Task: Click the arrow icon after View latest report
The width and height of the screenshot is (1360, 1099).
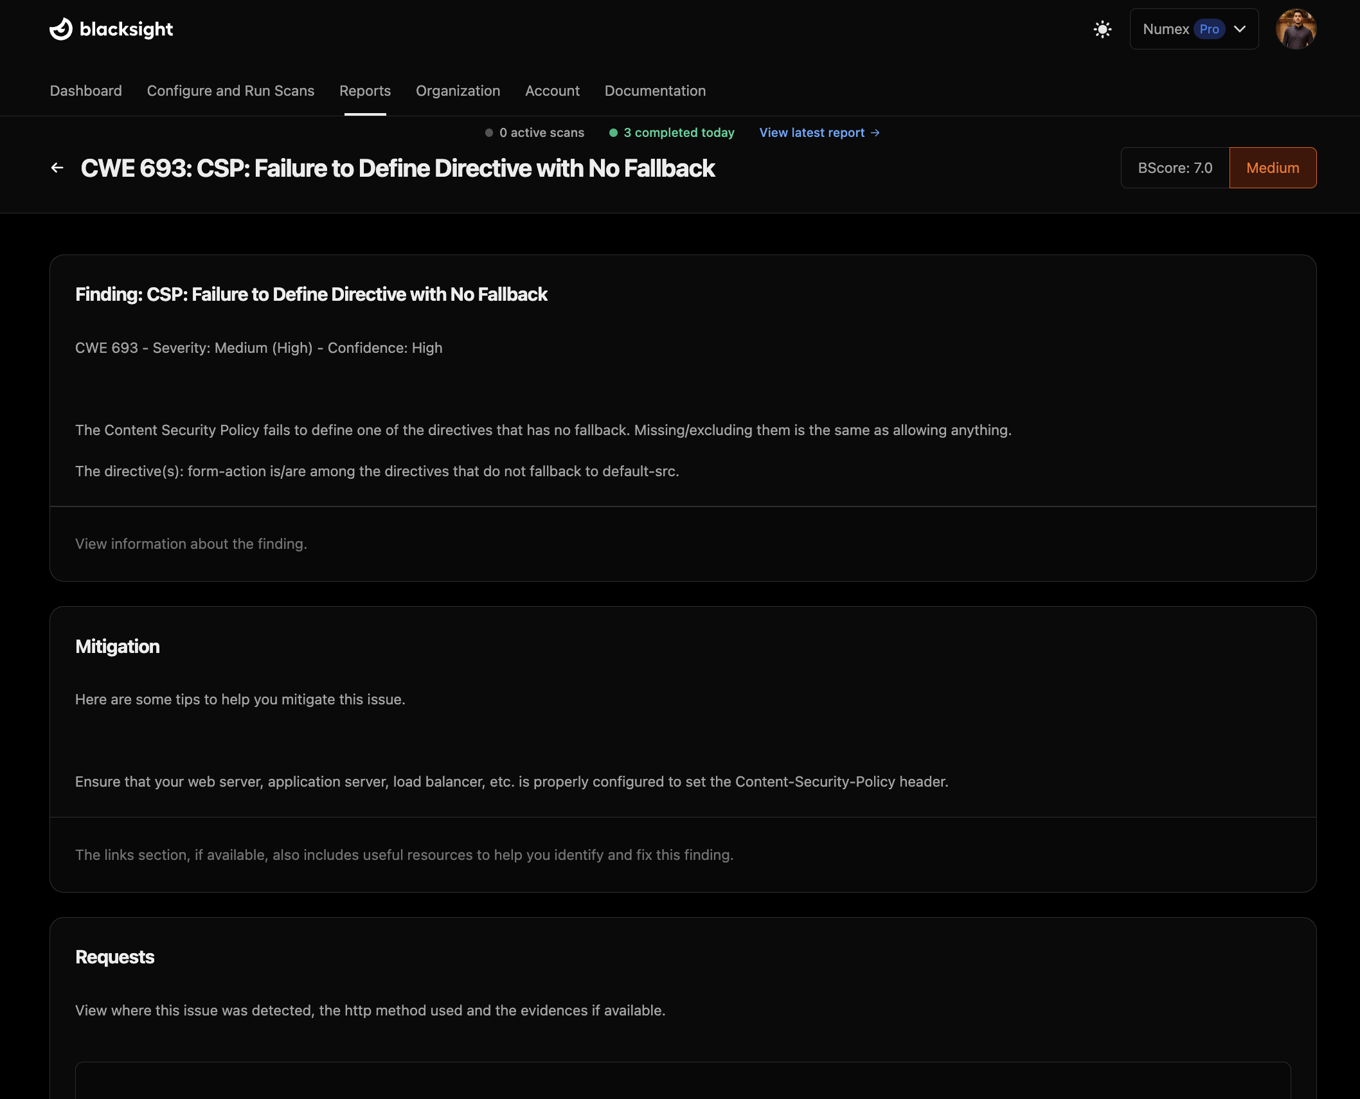Action: click(875, 132)
